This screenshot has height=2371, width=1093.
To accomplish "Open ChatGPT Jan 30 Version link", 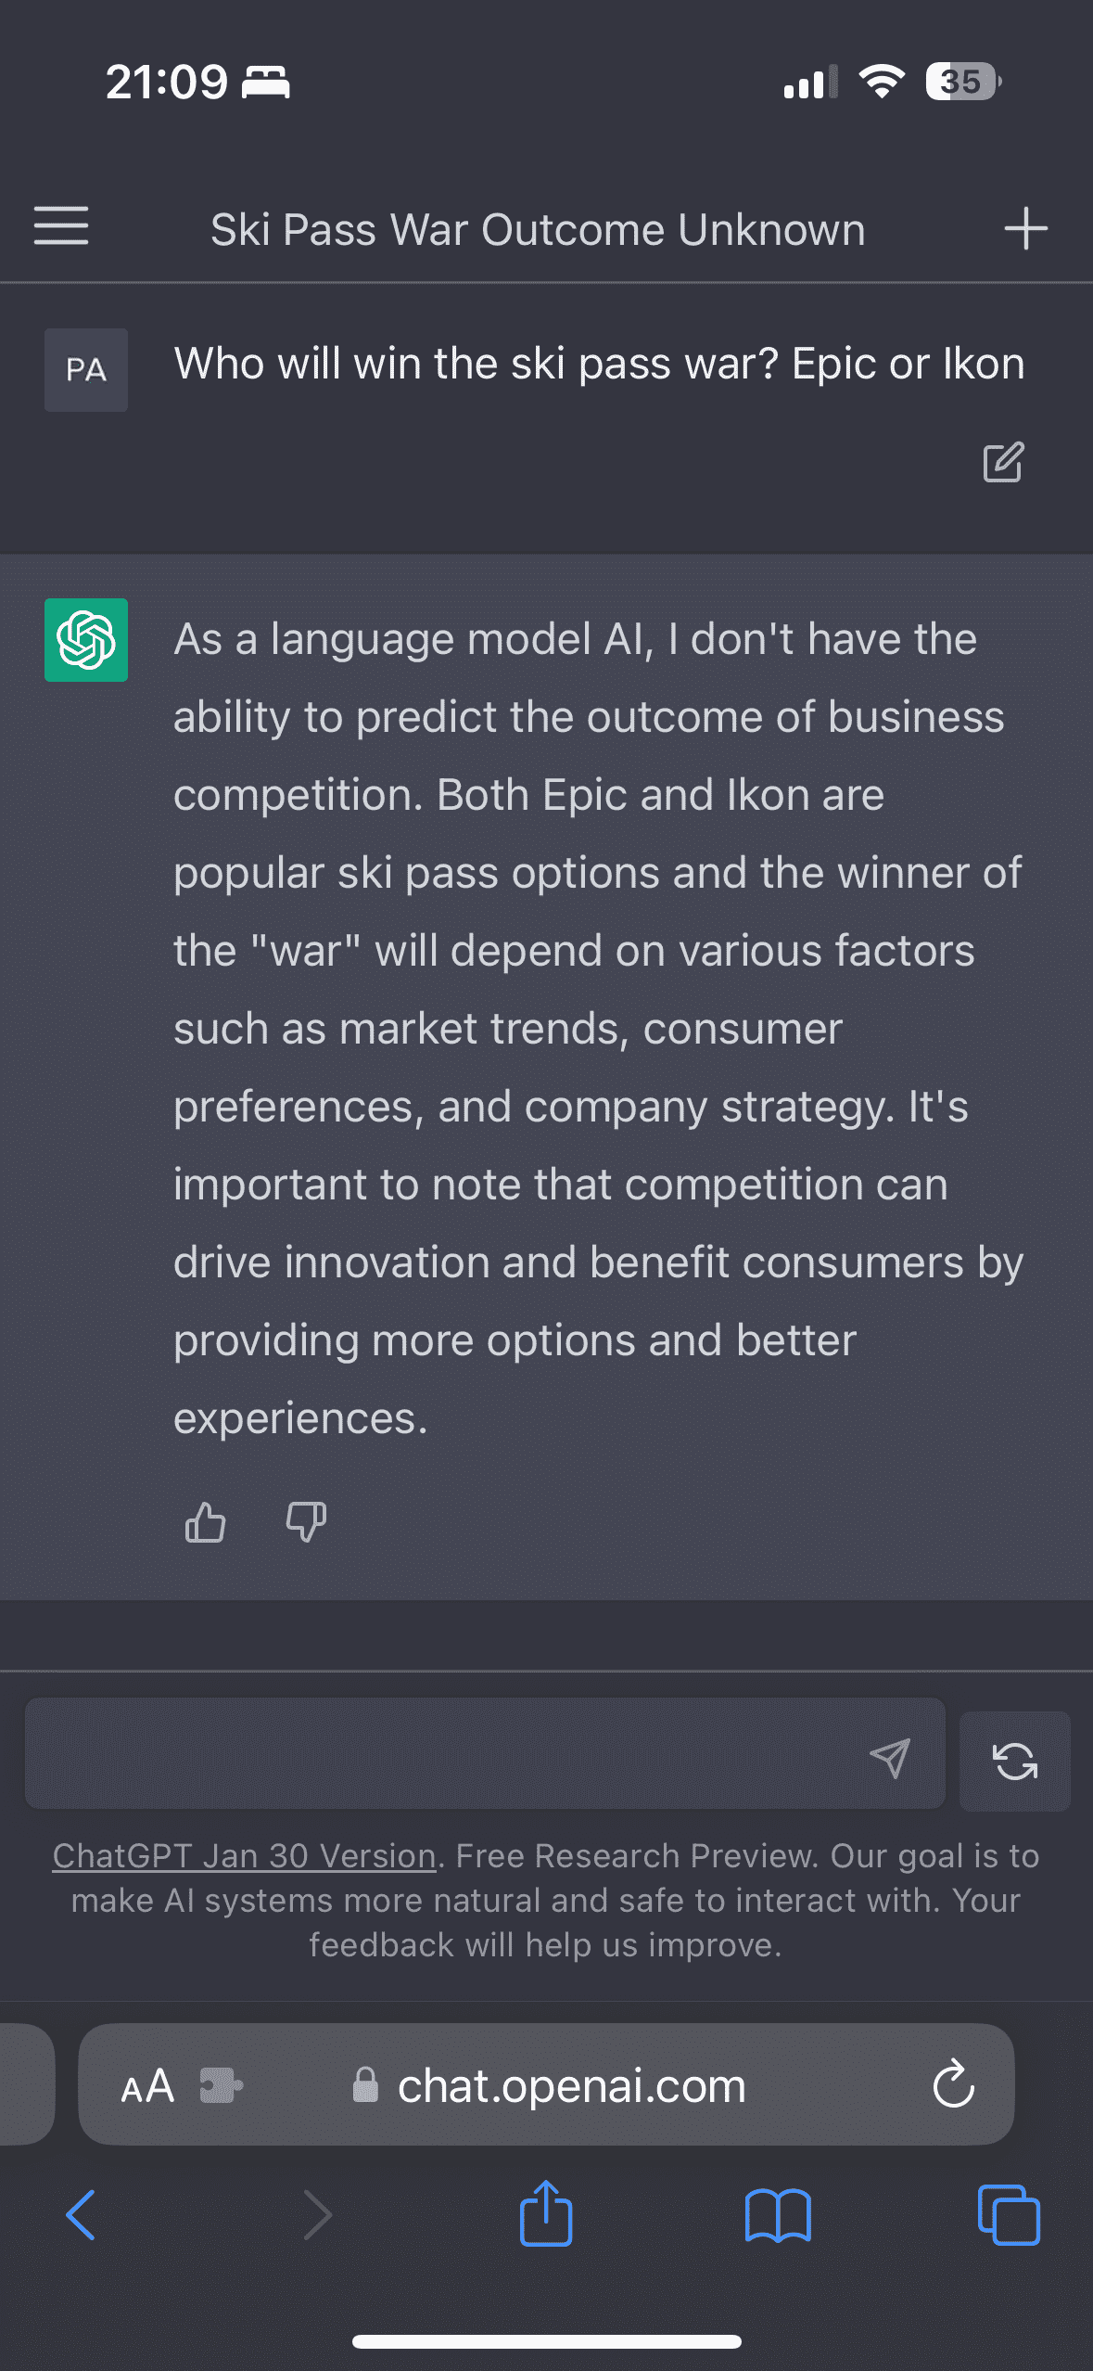I will pos(245,1855).
